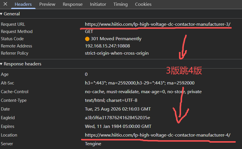The height and width of the screenshot is (149, 242).
Task: Select the Content-Type text/html value
Action: pos(111,100)
